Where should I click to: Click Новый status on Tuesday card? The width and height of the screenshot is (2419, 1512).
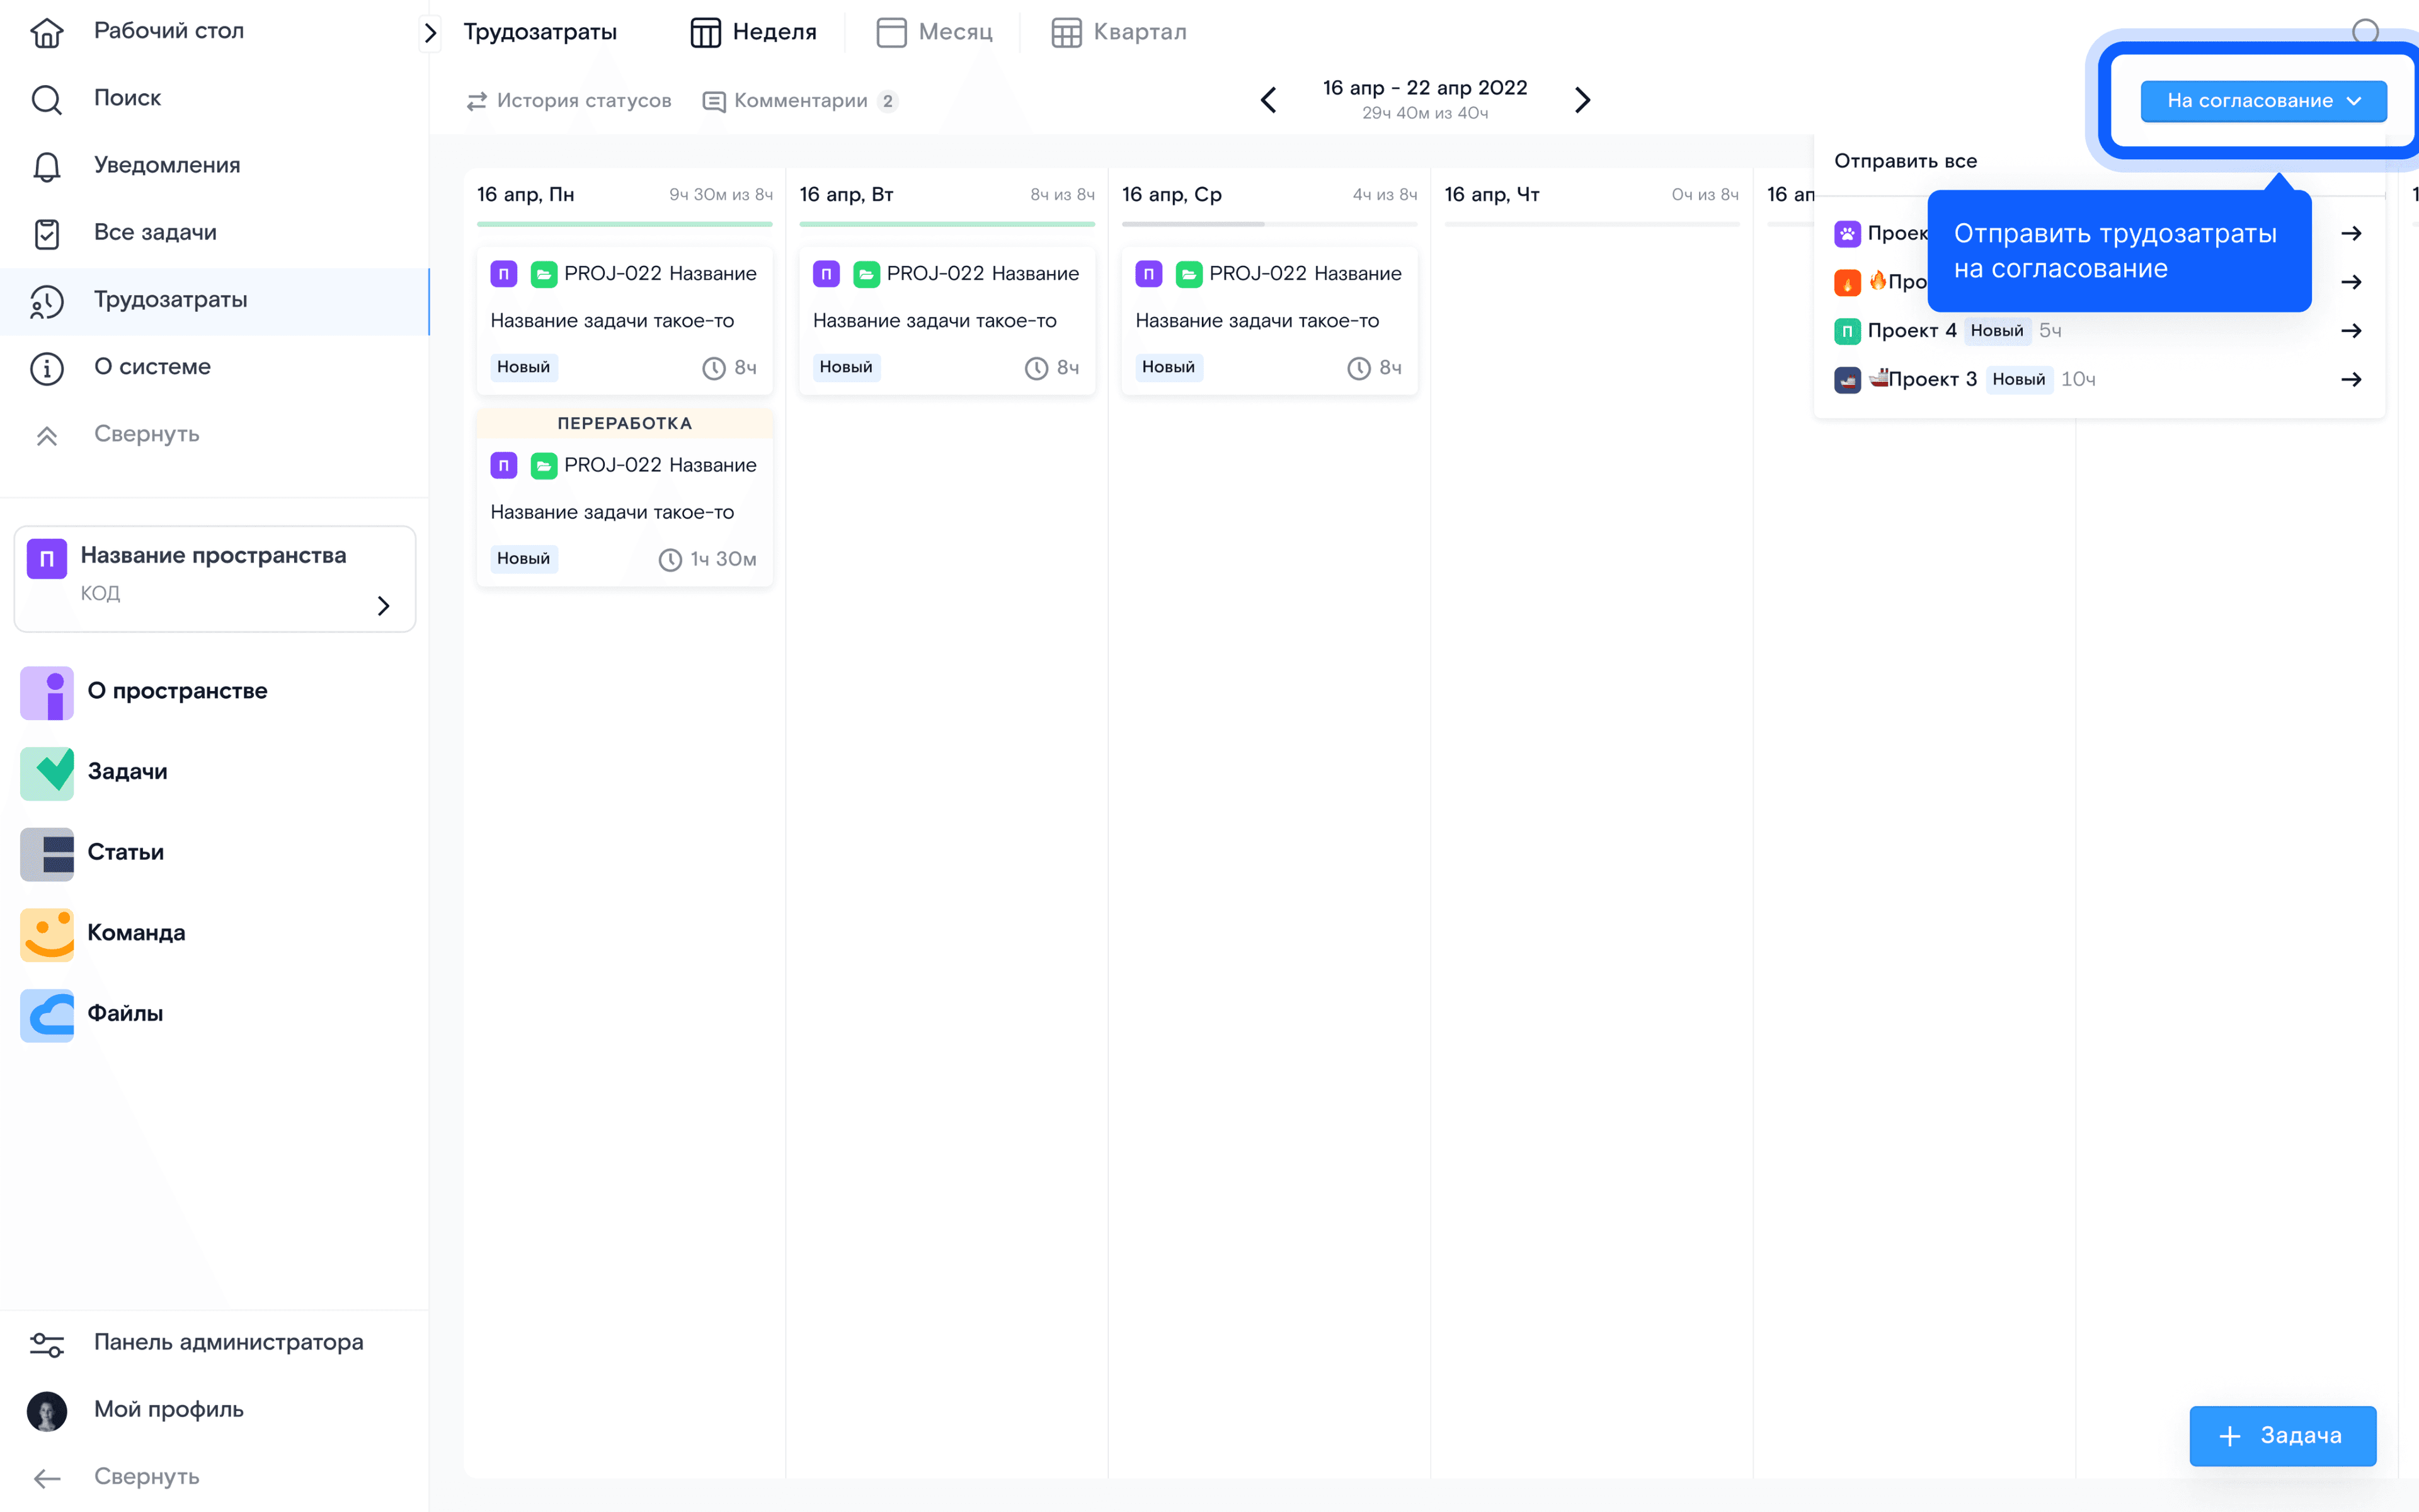point(845,368)
